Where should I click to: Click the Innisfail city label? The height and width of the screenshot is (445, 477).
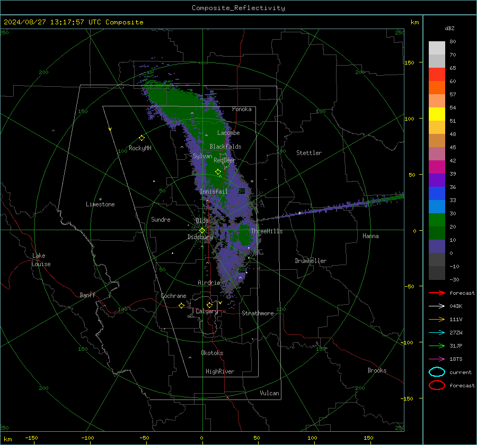pyautogui.click(x=214, y=192)
